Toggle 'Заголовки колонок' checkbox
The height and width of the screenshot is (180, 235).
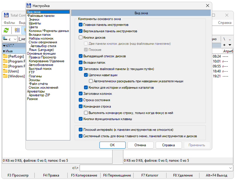click(x=80, y=94)
